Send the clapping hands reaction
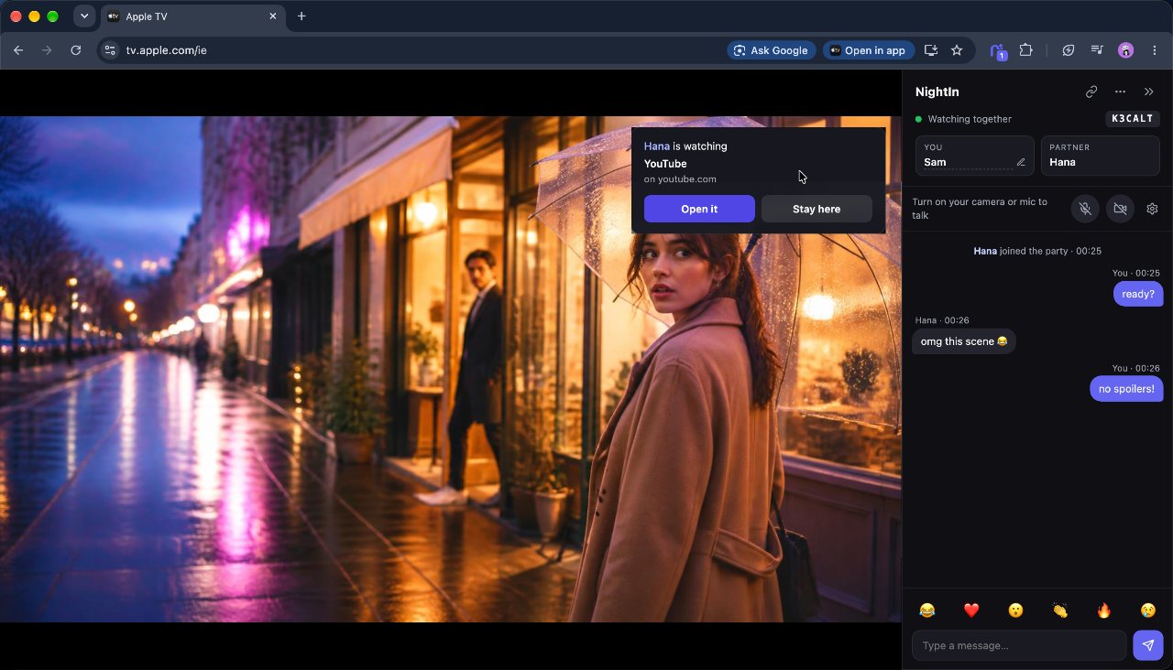 pyautogui.click(x=1060, y=611)
